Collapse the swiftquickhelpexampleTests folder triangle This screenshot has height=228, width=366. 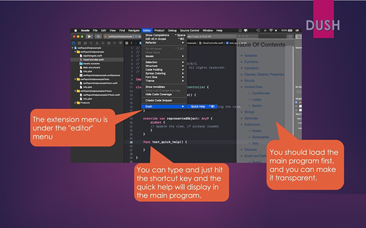tap(75, 79)
